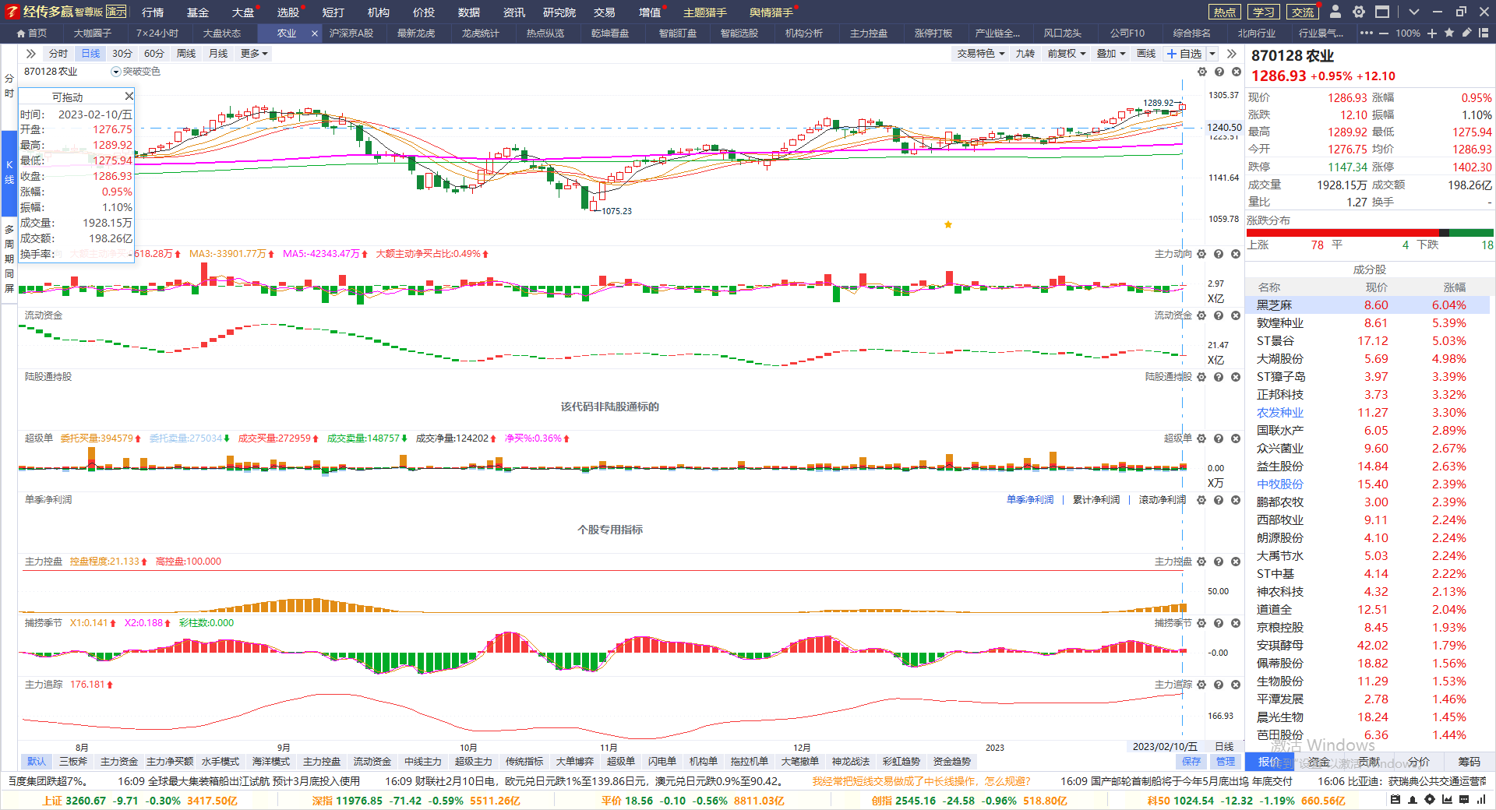Open help for 捕捞季节 panel
The width and height of the screenshot is (1496, 810).
point(1219,623)
